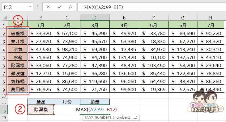The width and height of the screenshot is (226, 122).
Task: Click the MAX function name in the tooltip
Action: (x=89, y=117)
